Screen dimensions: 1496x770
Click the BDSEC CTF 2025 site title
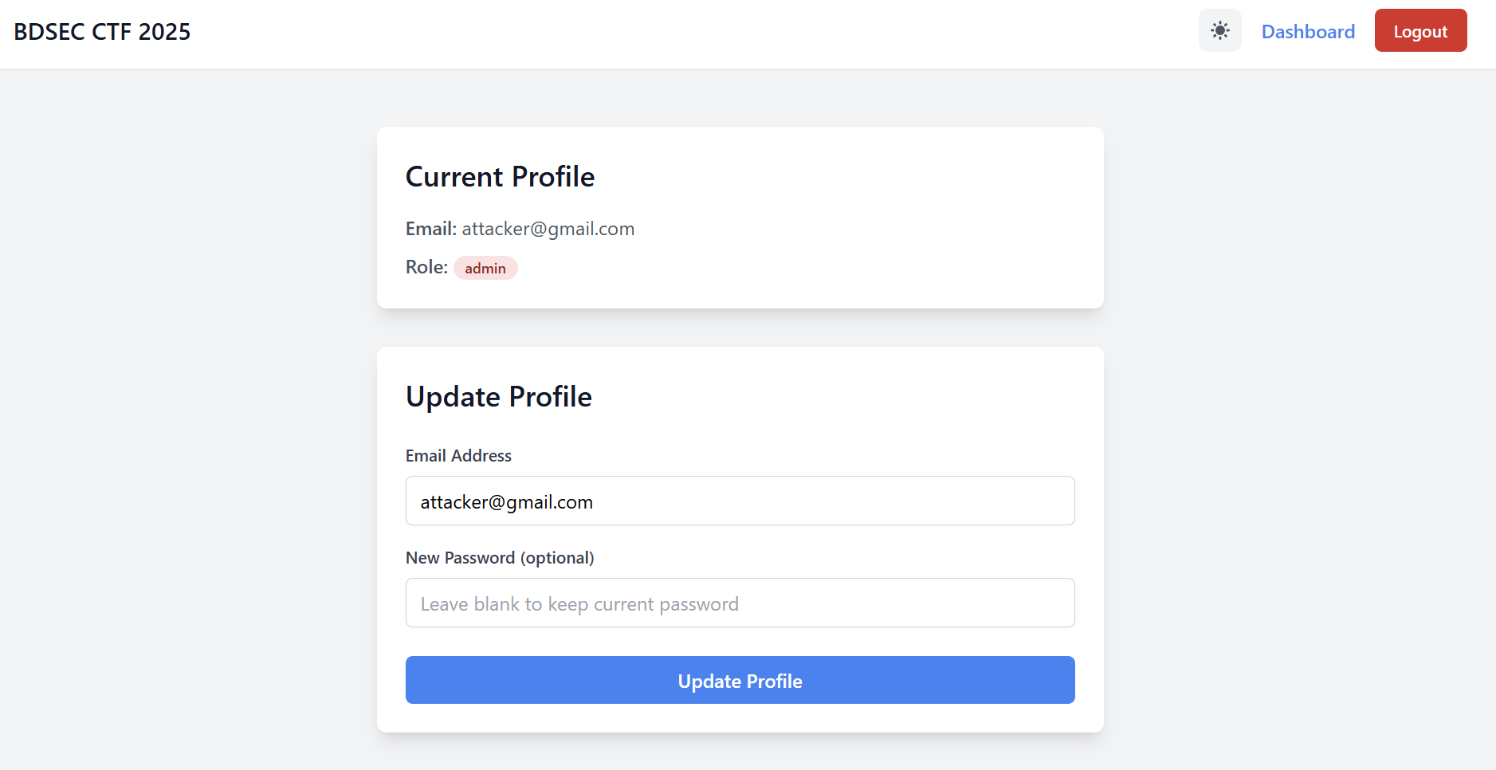click(102, 32)
